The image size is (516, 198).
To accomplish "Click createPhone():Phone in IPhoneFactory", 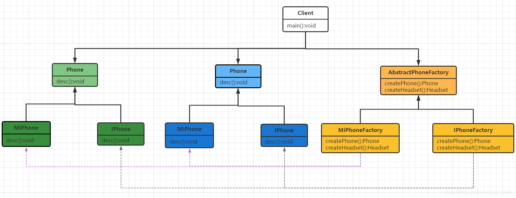I will 464,141.
